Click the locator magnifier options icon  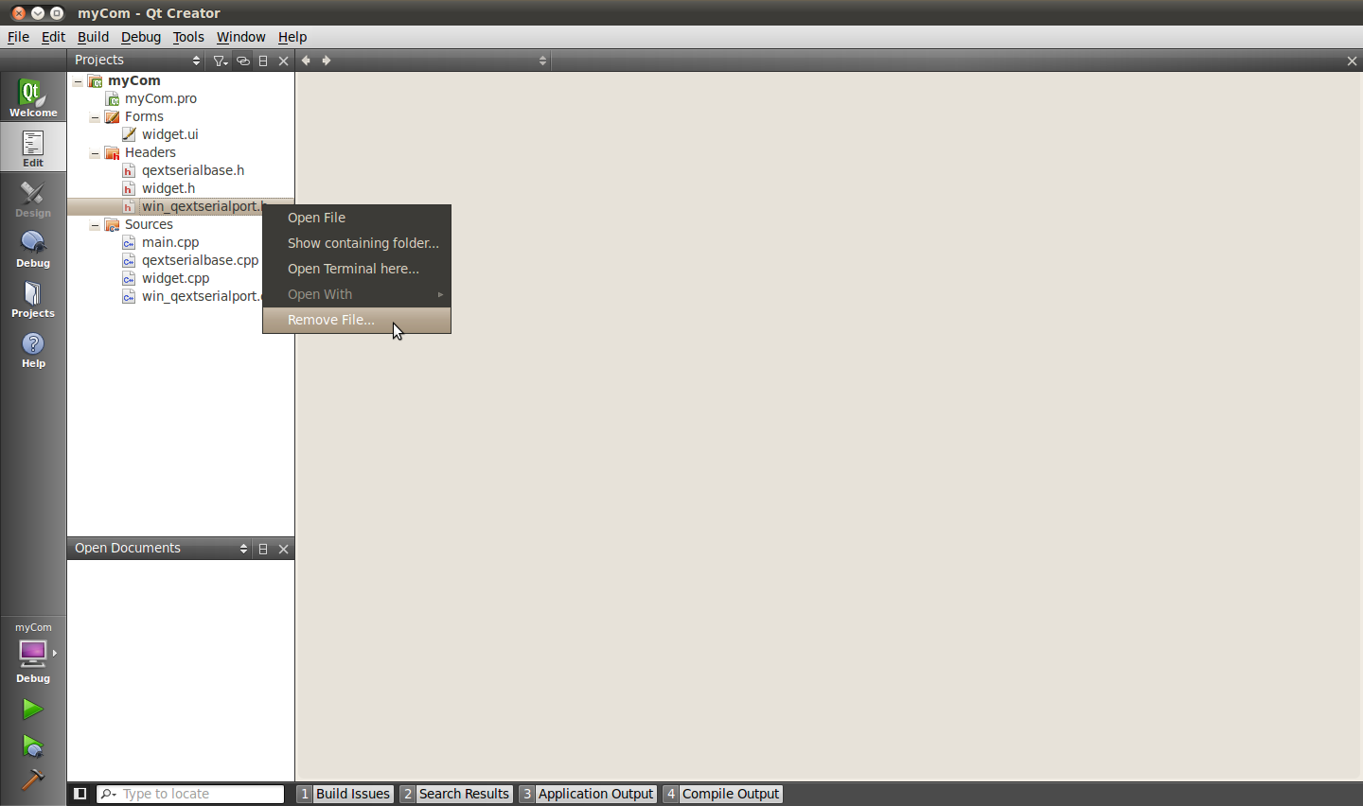click(109, 794)
